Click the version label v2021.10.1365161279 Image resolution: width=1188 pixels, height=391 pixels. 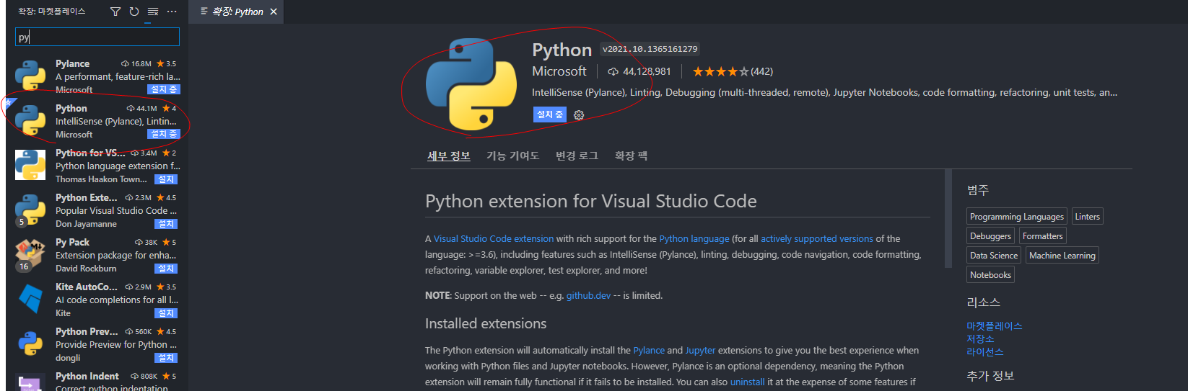(x=650, y=49)
